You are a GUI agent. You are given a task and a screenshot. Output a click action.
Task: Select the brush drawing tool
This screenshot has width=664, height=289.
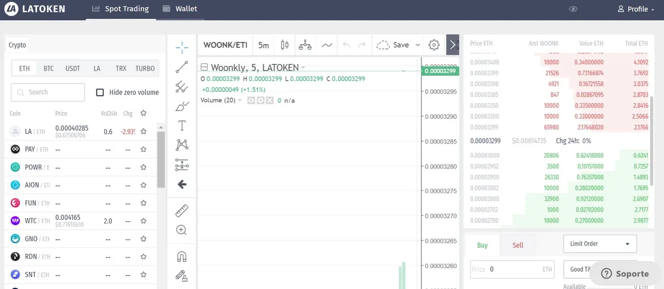(182, 106)
